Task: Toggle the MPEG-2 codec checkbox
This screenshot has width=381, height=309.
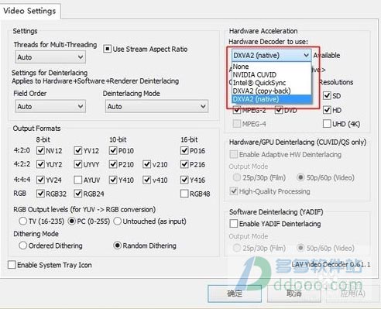Action: coord(237,110)
